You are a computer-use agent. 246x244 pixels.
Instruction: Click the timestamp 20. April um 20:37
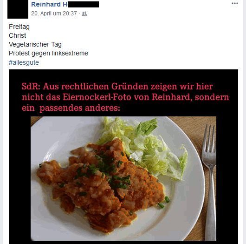click(x=54, y=14)
